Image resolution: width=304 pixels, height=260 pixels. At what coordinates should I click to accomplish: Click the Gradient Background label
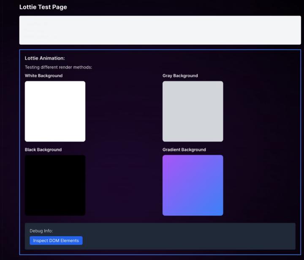pyautogui.click(x=184, y=150)
